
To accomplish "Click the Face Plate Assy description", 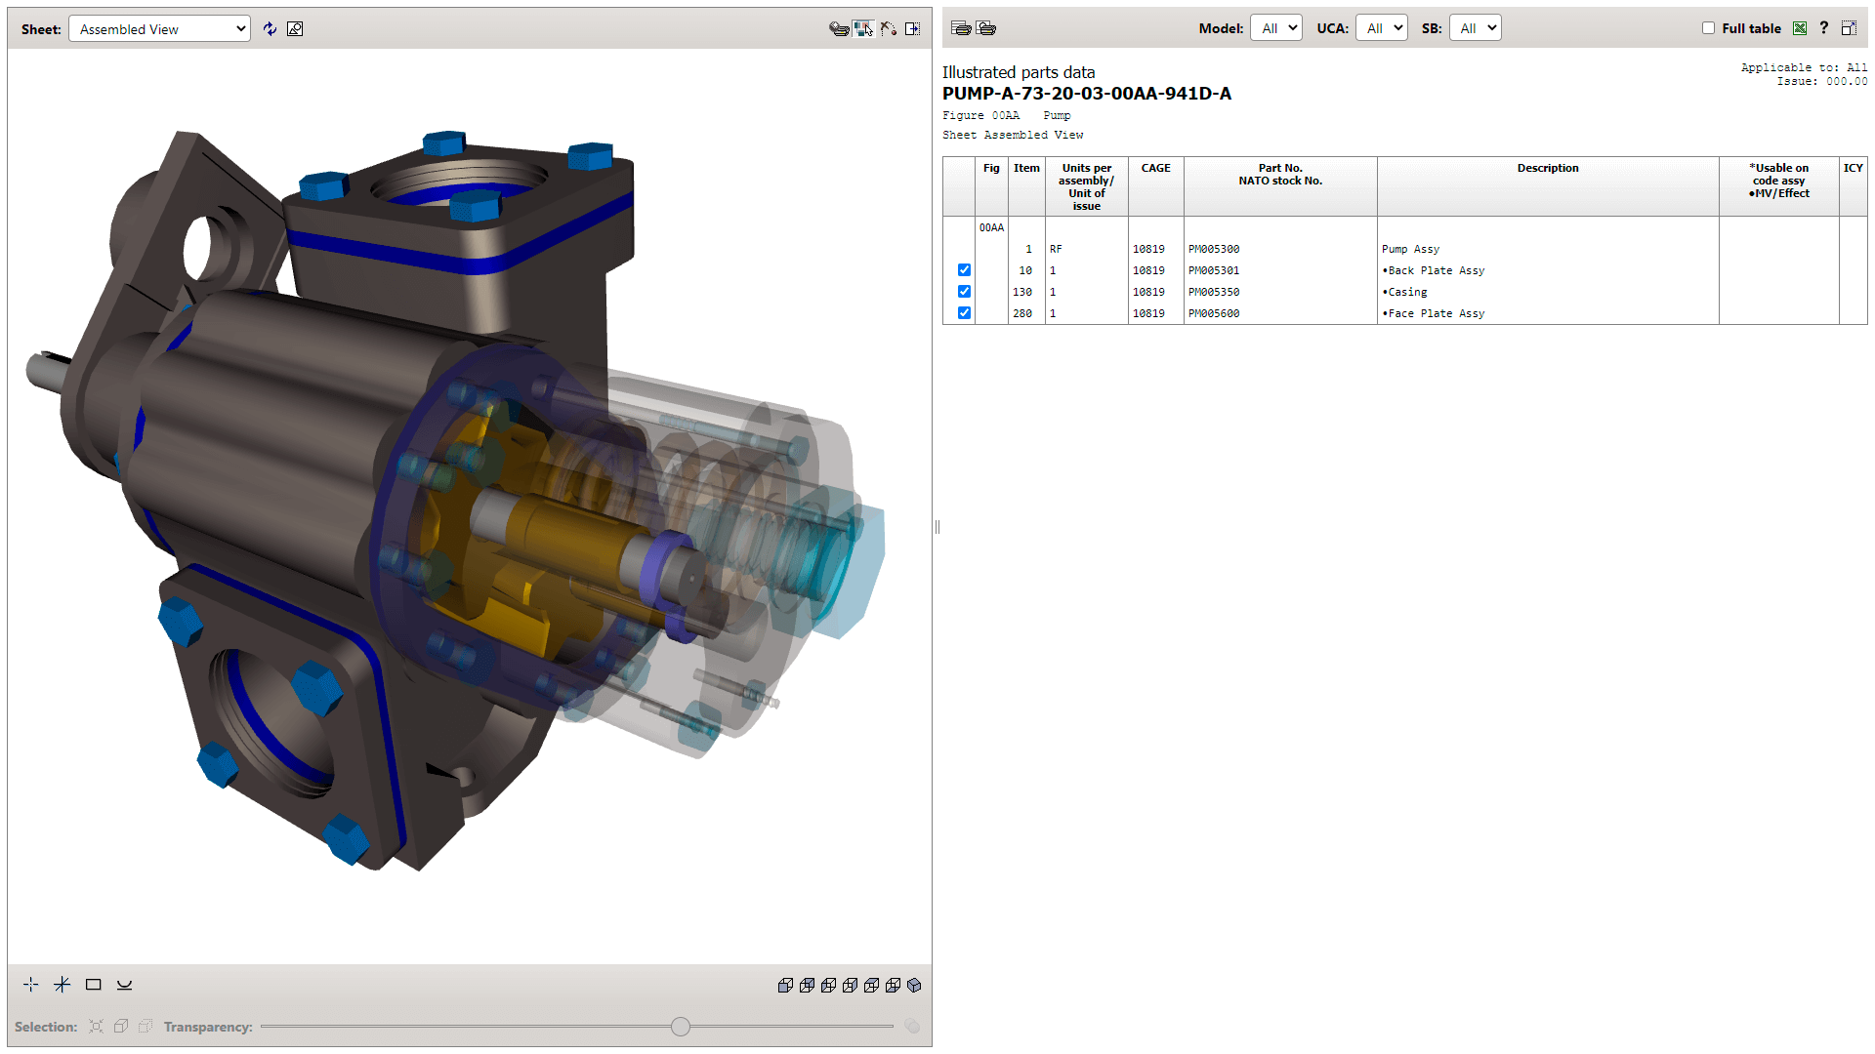I will tap(1434, 313).
